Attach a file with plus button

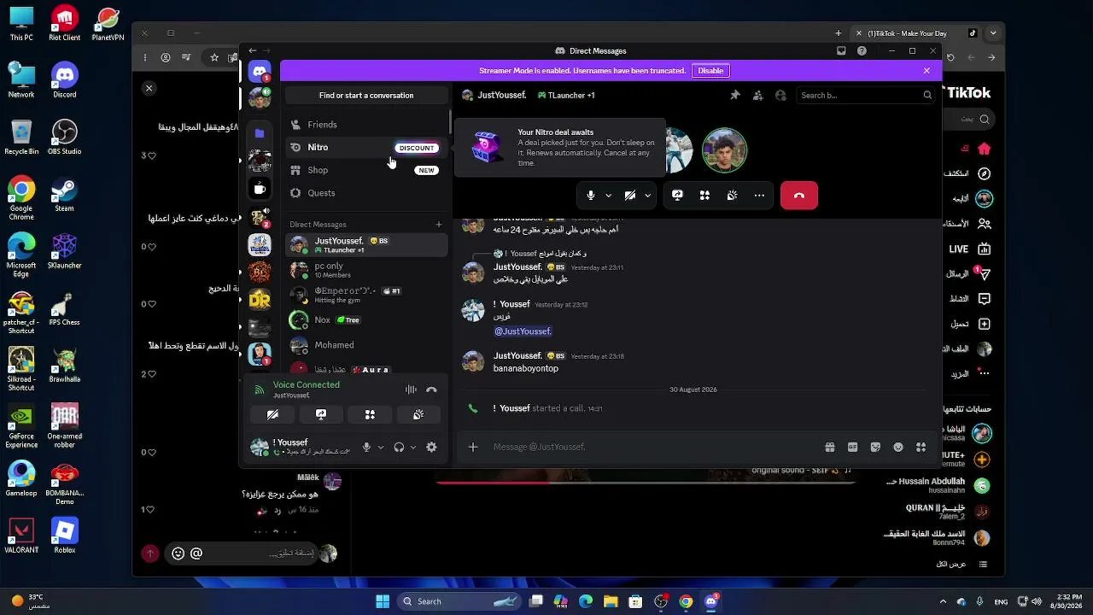click(x=473, y=447)
